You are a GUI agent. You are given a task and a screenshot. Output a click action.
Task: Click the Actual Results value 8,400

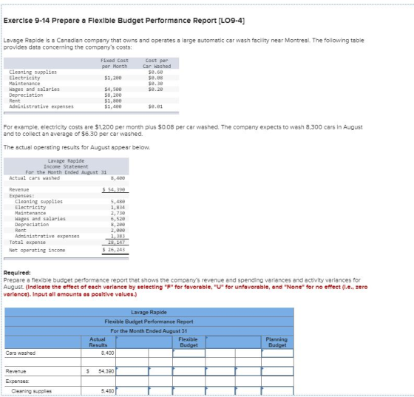point(108,353)
